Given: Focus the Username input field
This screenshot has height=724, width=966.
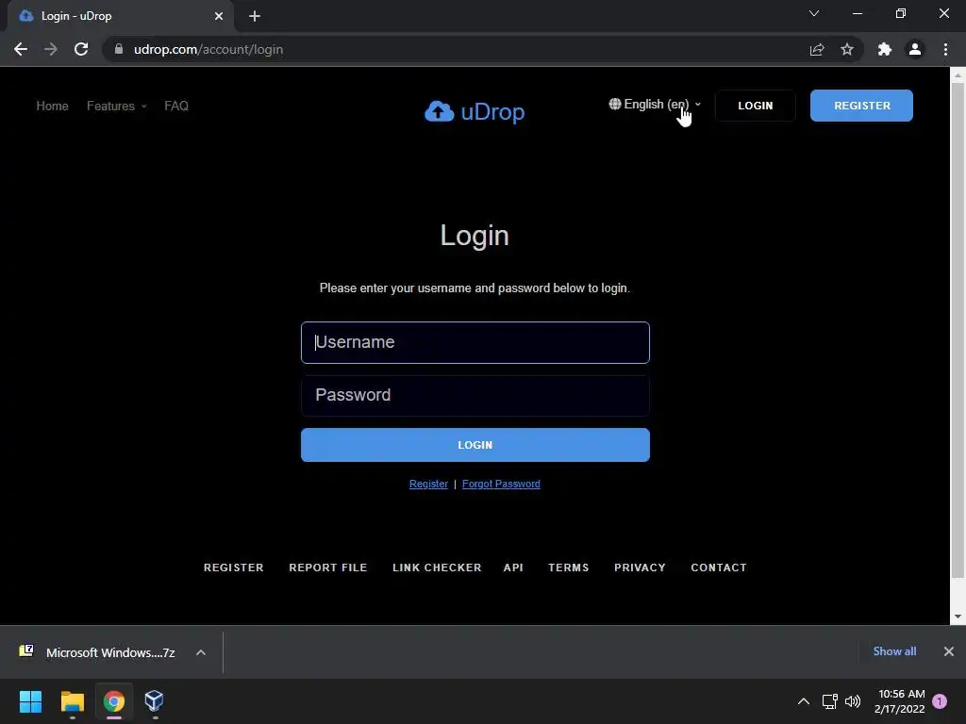Looking at the screenshot, I should coord(475,342).
